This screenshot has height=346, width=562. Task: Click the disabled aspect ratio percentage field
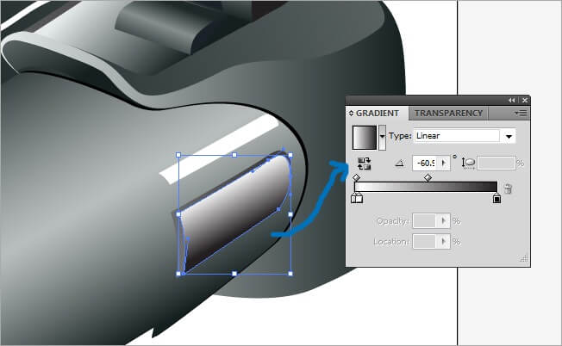pos(496,164)
